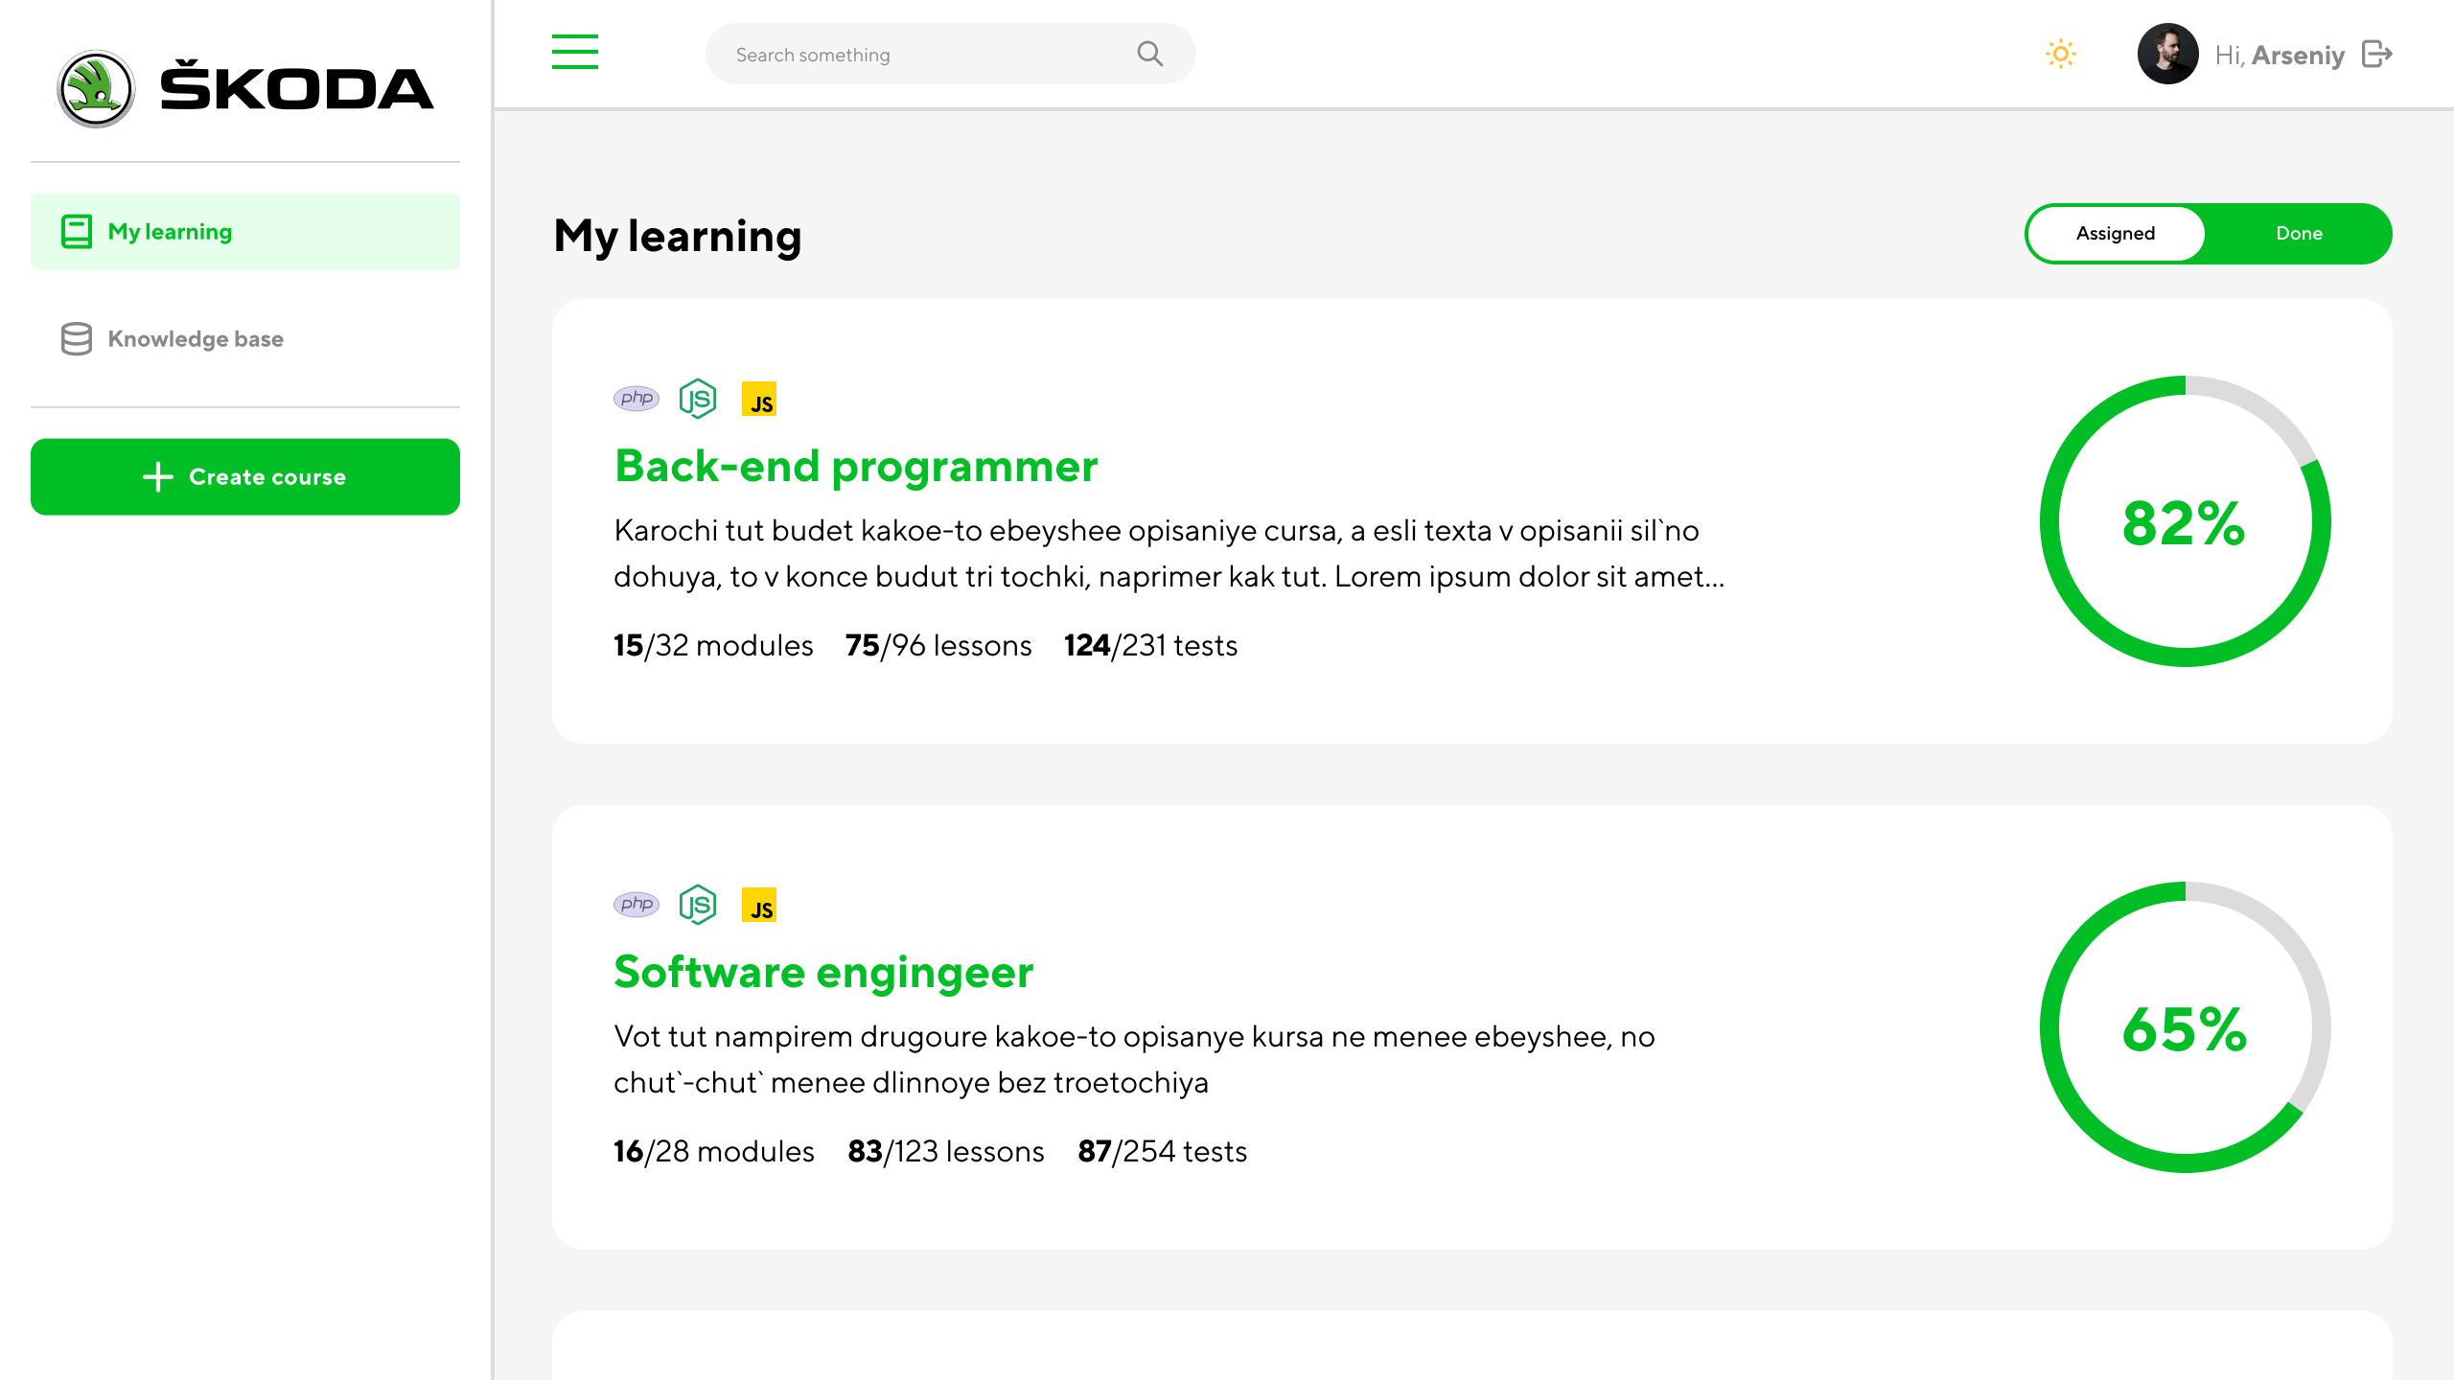Viewport: 2454px width, 1380px height.
Task: Click the JS icon on Software engingeer
Action: click(x=759, y=905)
